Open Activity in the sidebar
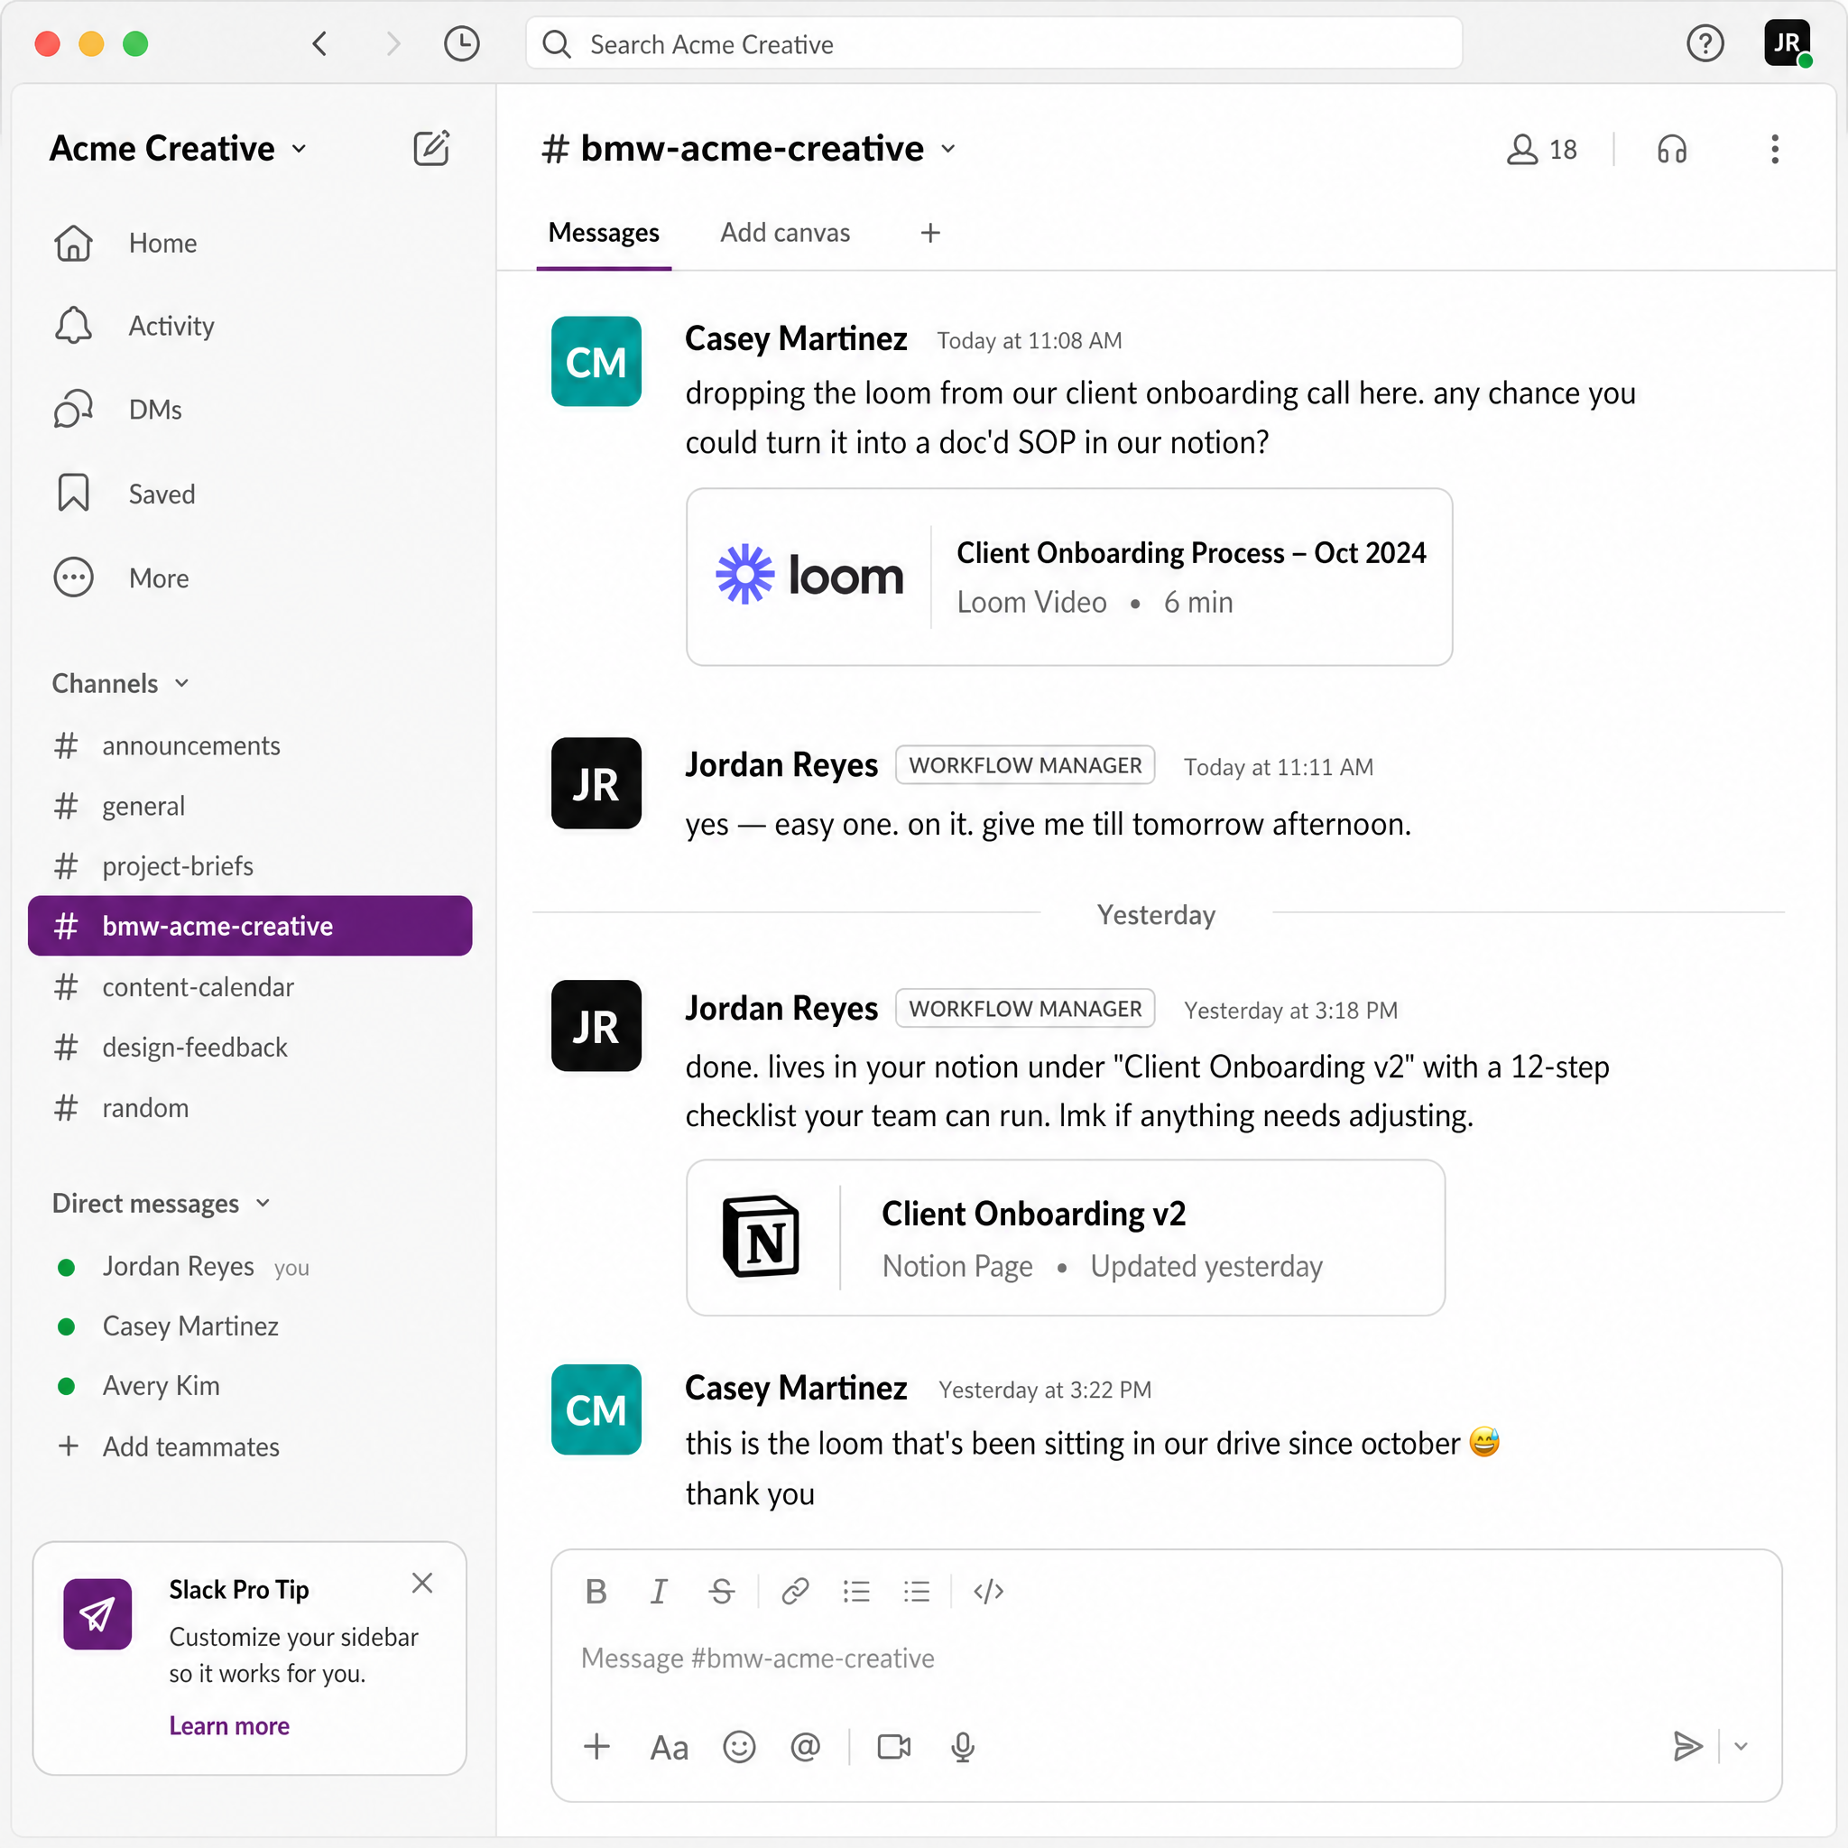This screenshot has width=1848, height=1848. 134,326
